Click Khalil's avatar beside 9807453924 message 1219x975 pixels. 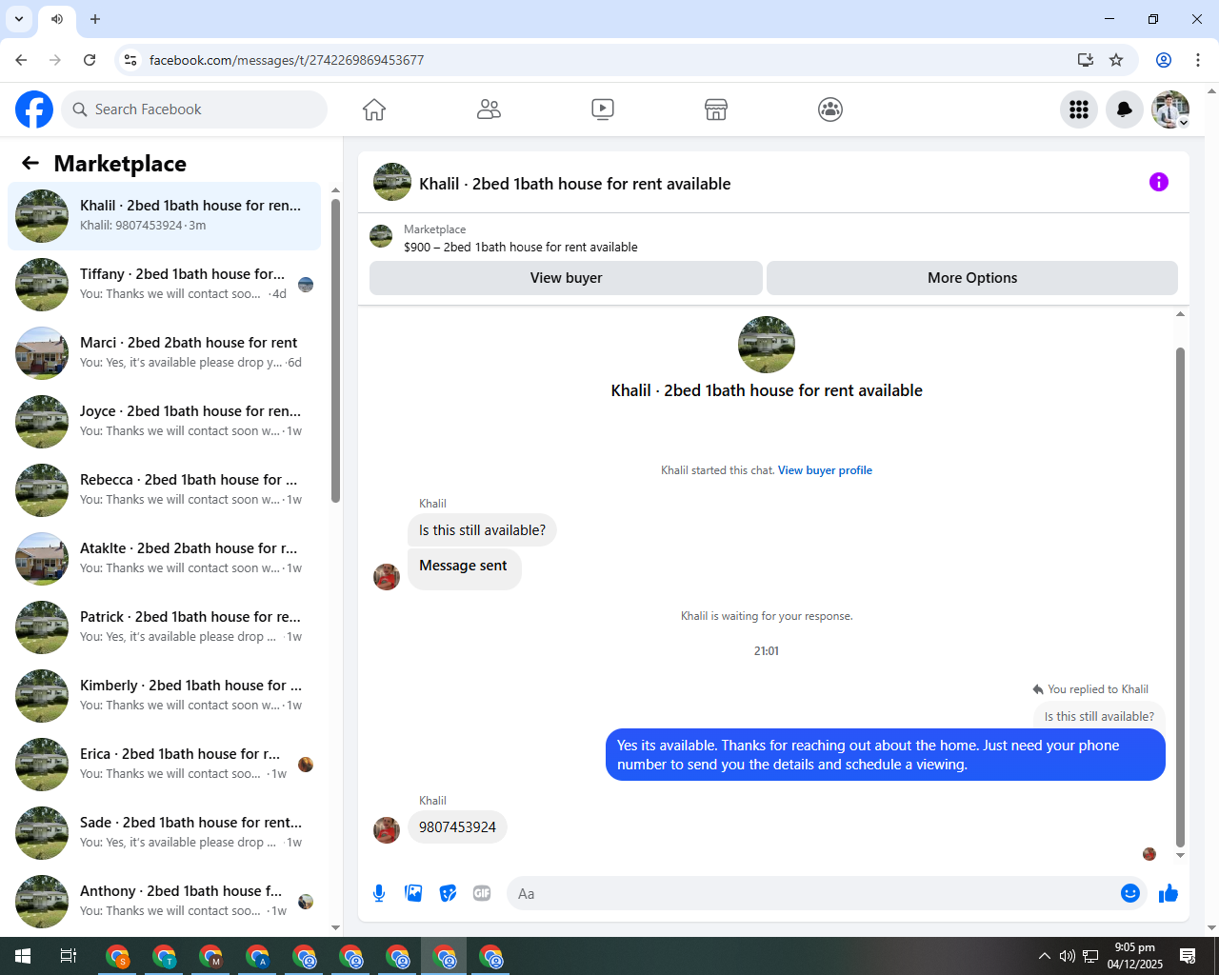coord(387,830)
